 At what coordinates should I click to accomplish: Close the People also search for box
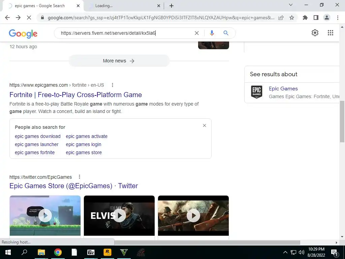[205, 125]
